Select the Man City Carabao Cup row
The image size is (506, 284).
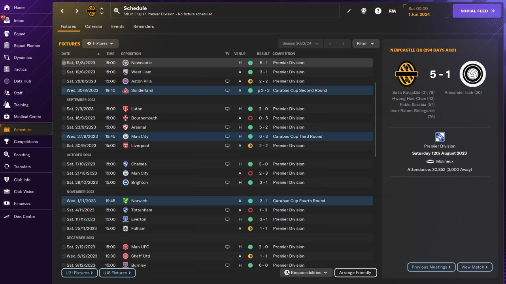217,136
